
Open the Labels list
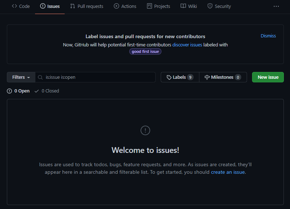click(x=180, y=77)
